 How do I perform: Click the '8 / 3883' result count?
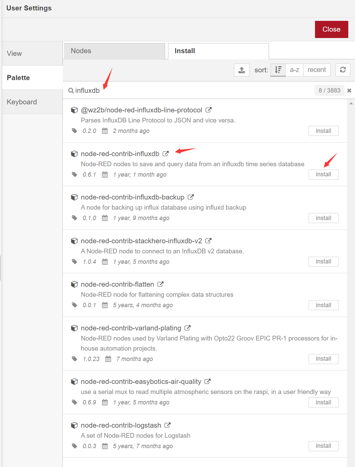click(329, 91)
